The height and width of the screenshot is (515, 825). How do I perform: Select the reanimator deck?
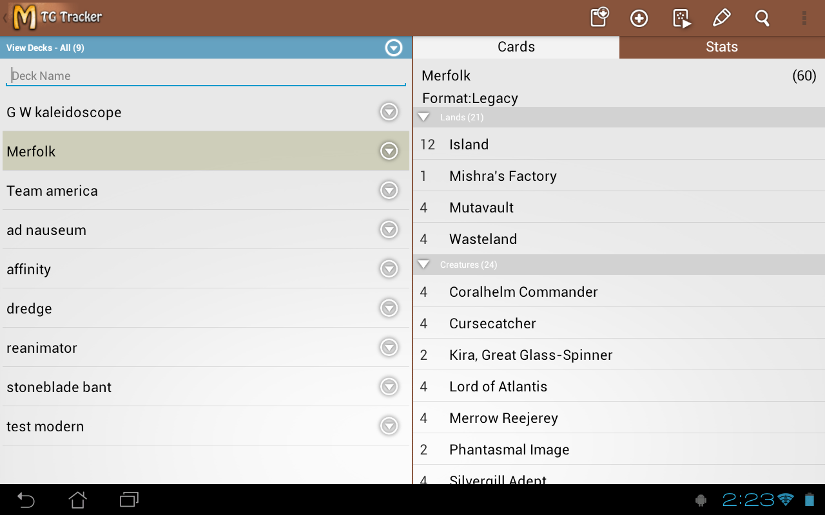point(42,348)
